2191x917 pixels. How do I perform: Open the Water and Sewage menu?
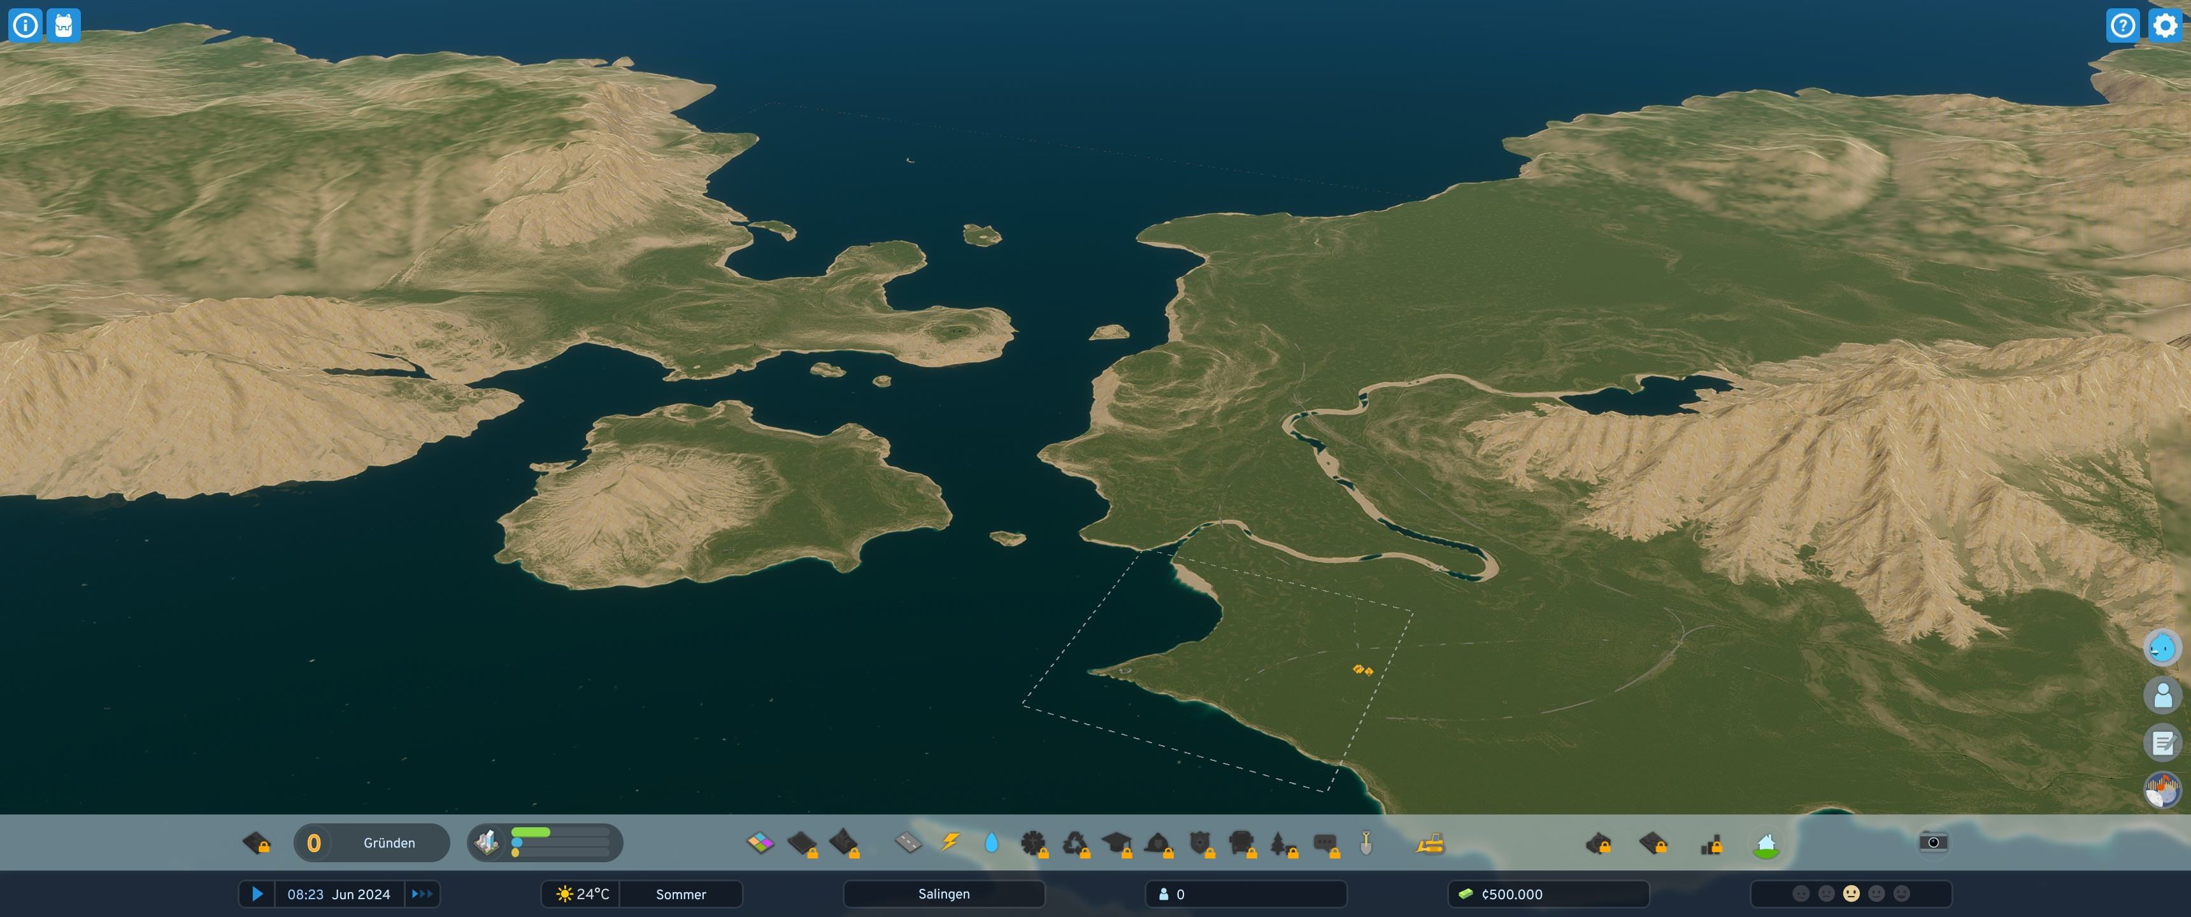coord(991,842)
